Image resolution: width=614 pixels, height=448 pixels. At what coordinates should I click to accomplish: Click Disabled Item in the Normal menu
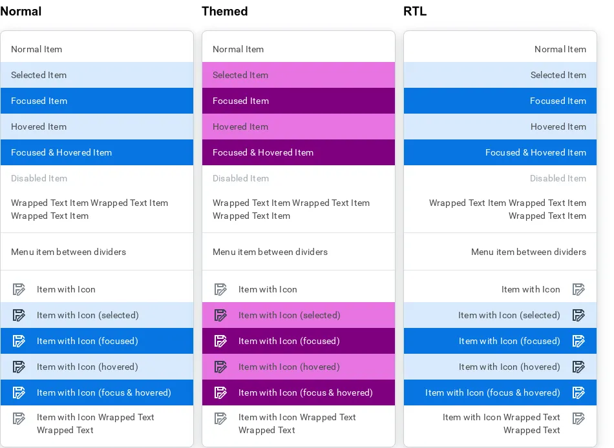click(97, 178)
